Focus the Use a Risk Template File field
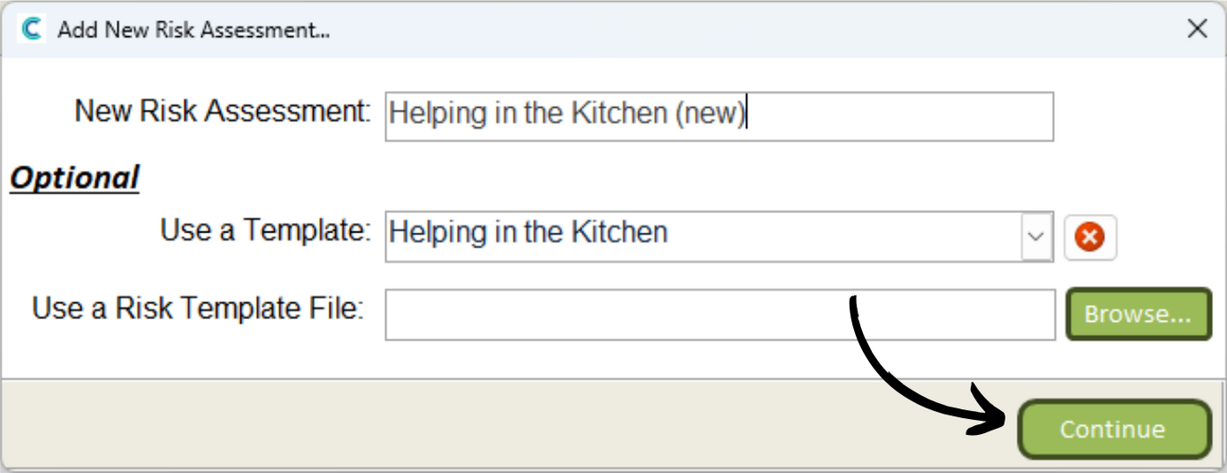The width and height of the screenshot is (1227, 473). 719,314
